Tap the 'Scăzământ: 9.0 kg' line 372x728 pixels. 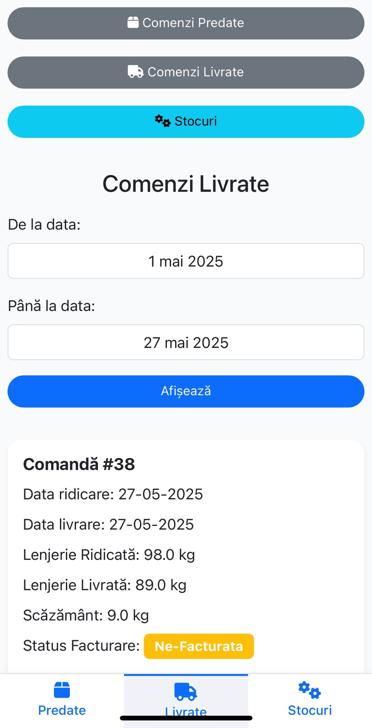pos(86,615)
